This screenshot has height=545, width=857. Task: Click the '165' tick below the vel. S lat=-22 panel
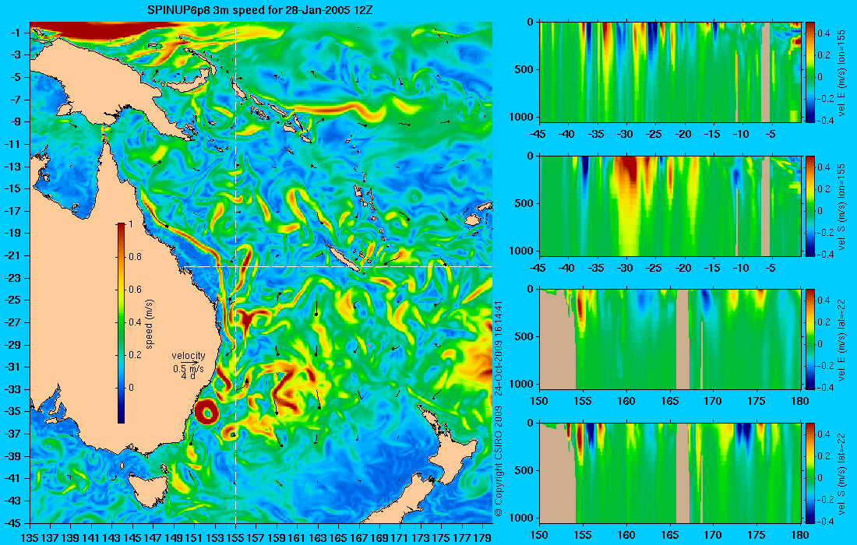[x=670, y=535]
